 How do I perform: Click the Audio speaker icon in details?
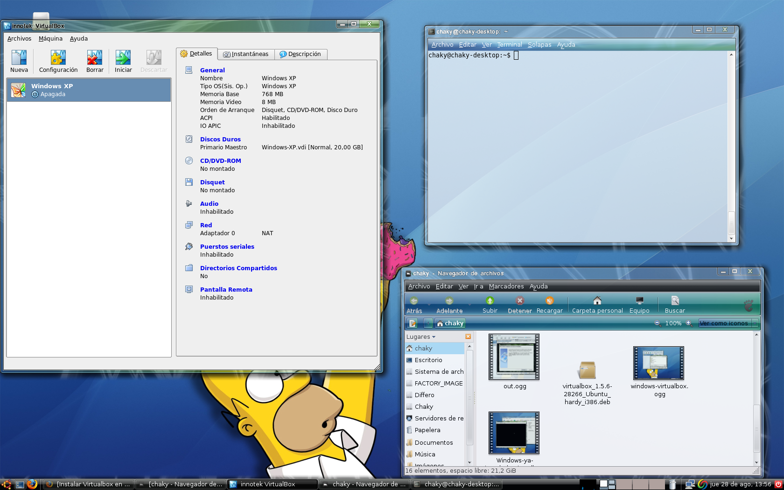tap(189, 203)
